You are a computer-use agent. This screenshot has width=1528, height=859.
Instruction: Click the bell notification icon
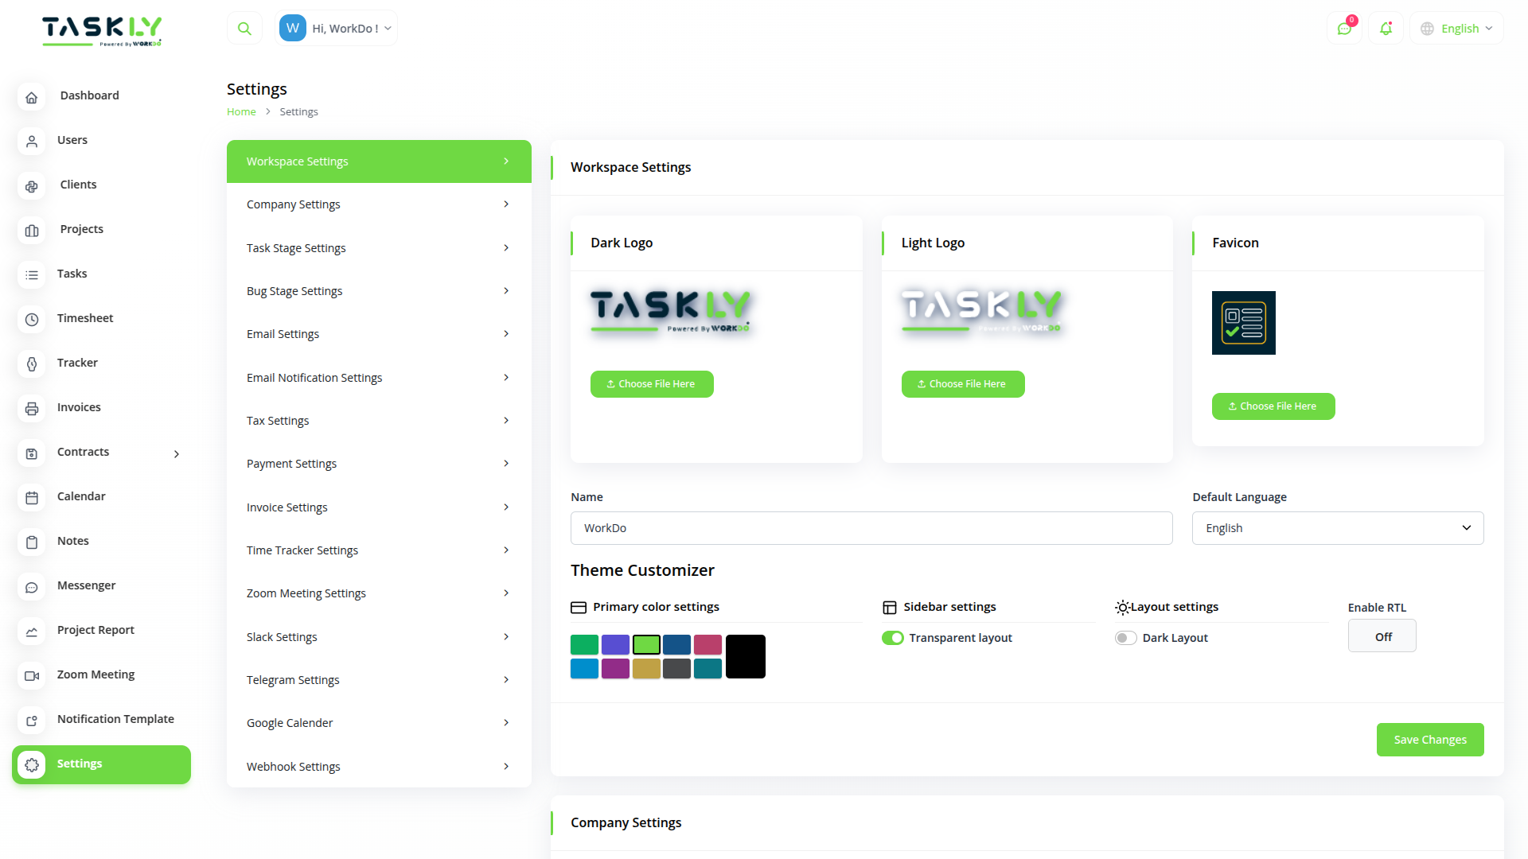(x=1386, y=28)
